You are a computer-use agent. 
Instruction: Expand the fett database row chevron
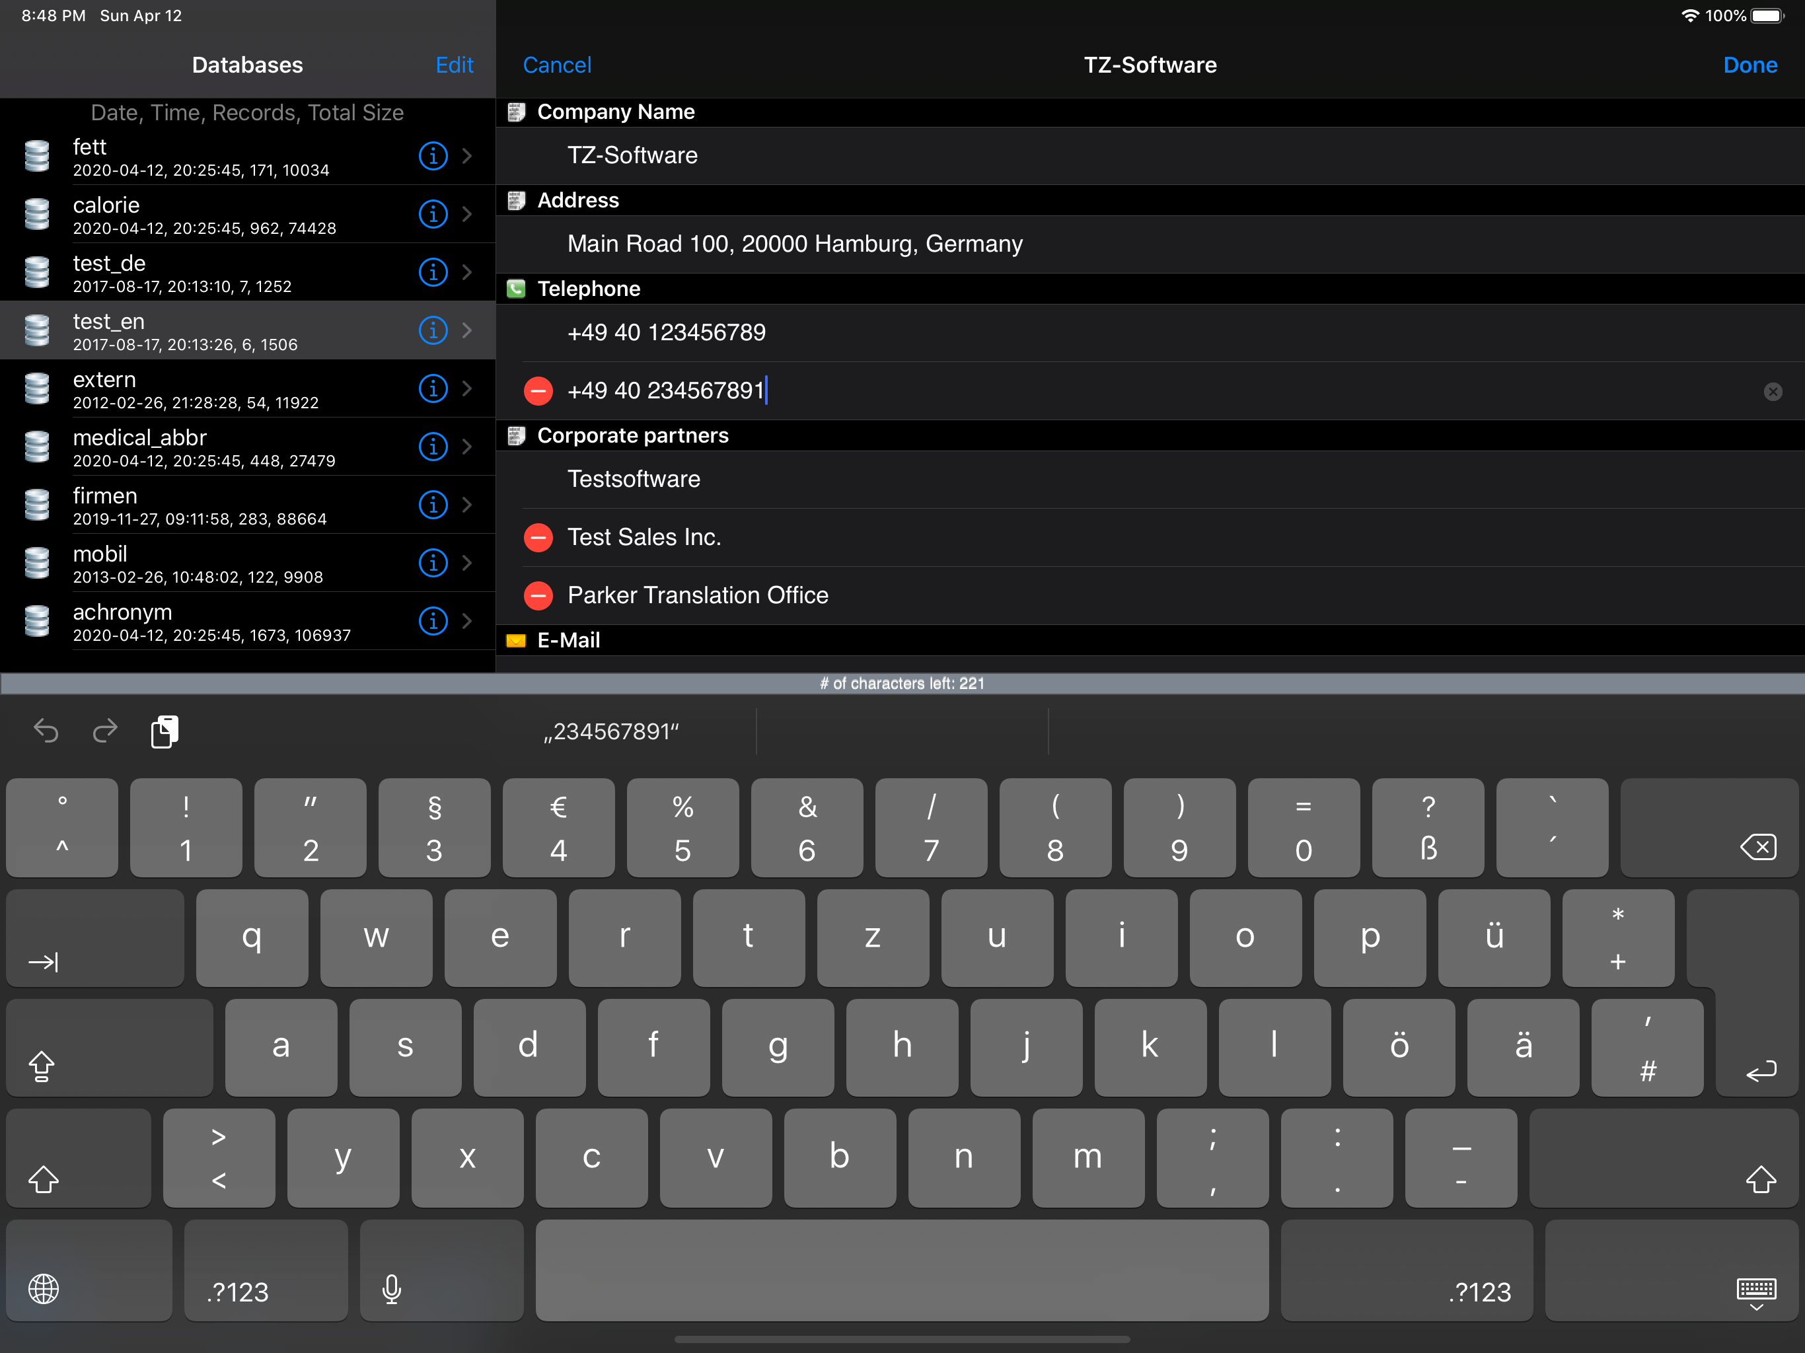tap(466, 156)
